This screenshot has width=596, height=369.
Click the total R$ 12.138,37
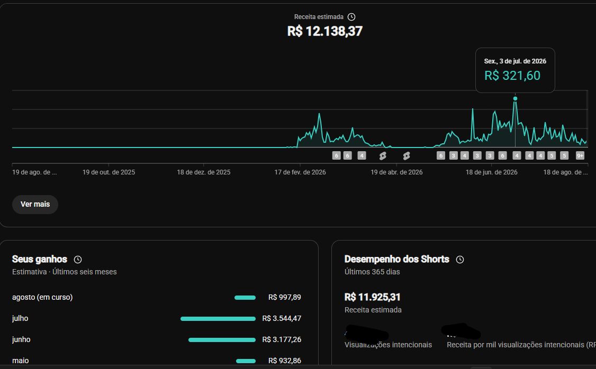tap(325, 31)
